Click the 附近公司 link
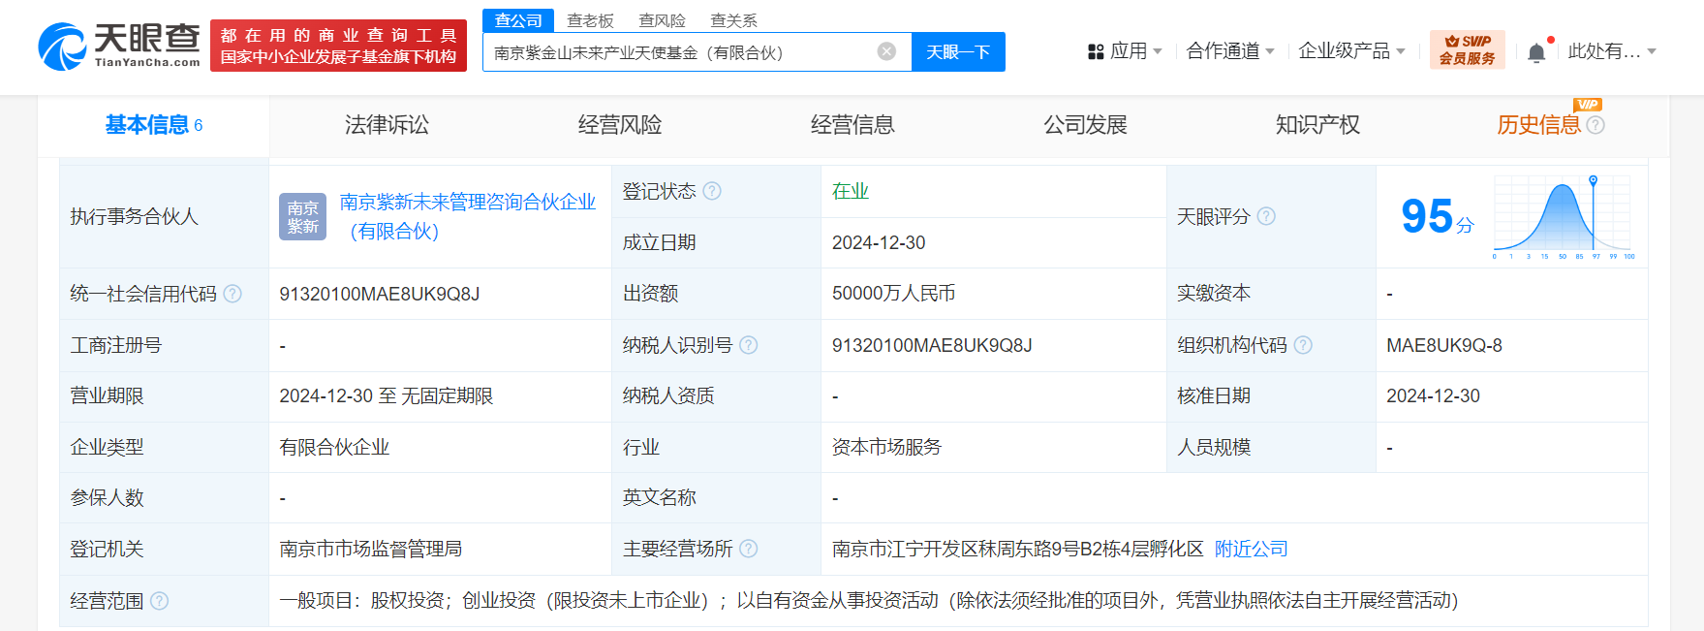The image size is (1704, 631). coord(1251,549)
